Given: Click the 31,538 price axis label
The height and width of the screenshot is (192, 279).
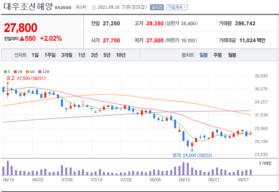Looking at the screenshot, I should (261, 115).
